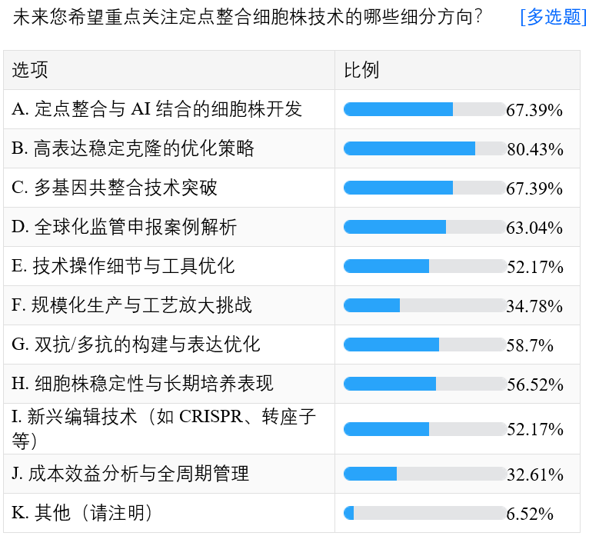Select option C 多基因共整合技术突破

(115, 188)
